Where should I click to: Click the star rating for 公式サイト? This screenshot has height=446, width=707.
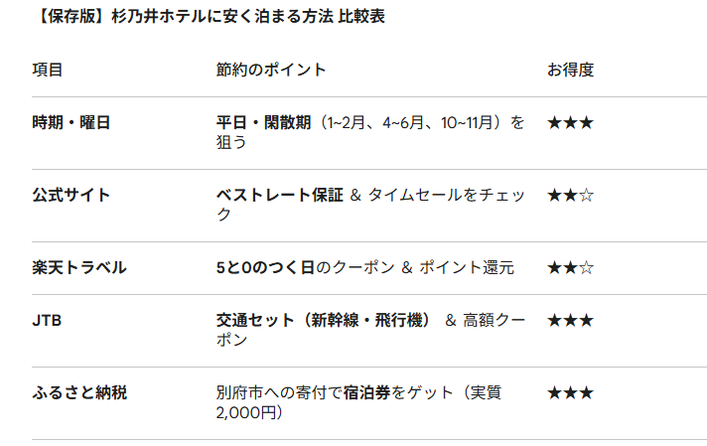[570, 195]
